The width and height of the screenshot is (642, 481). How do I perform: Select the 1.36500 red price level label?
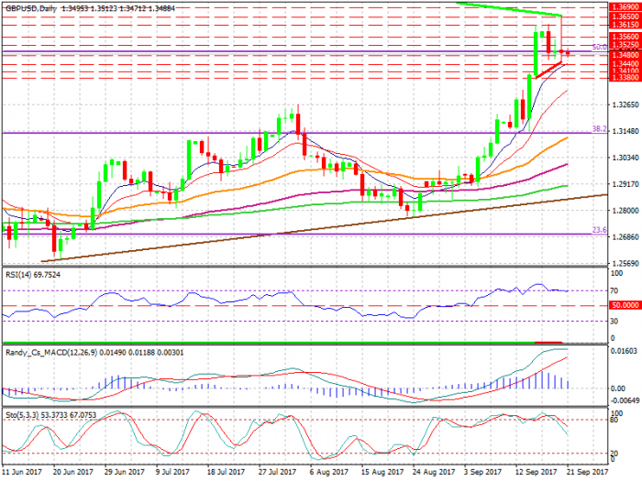[x=624, y=16]
